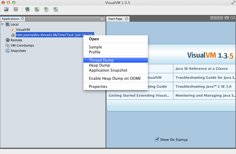Minimize the Applications panel
Image resolution: width=236 pixels, height=154 pixels.
click(102, 19)
